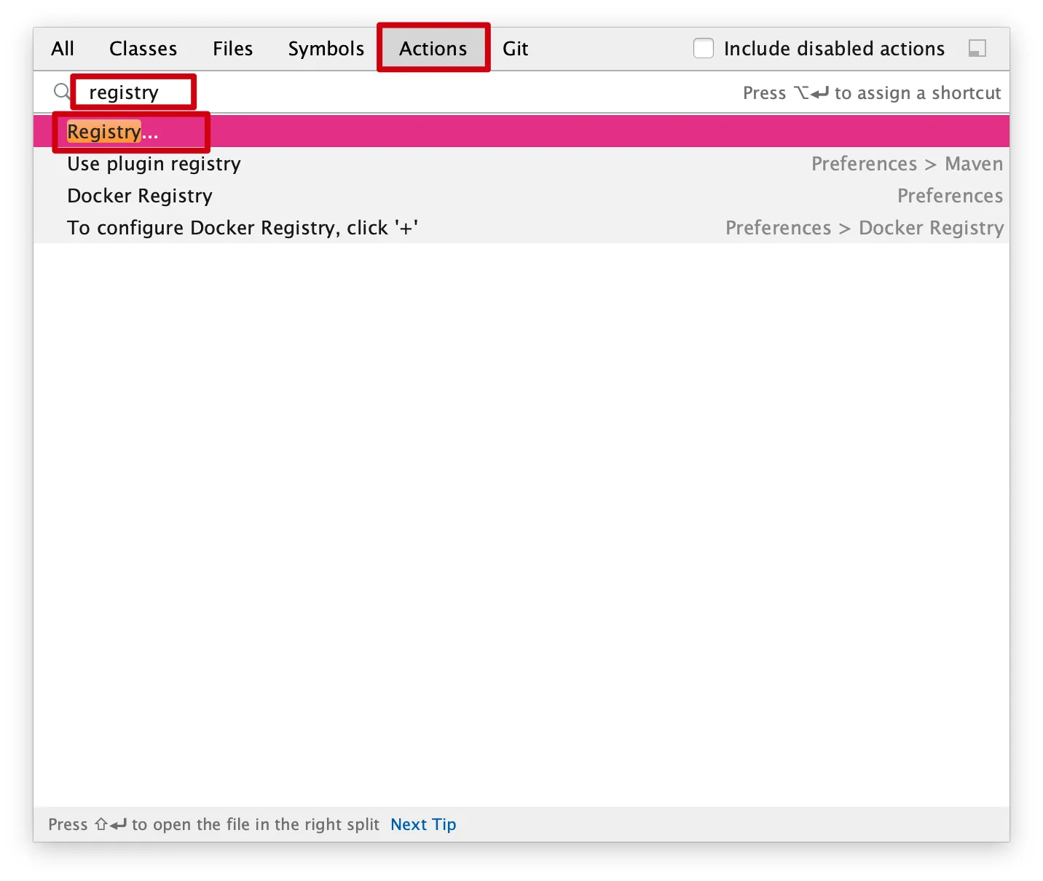Open the Registry... action result
Screen dimensions: 1043x881
(521, 132)
